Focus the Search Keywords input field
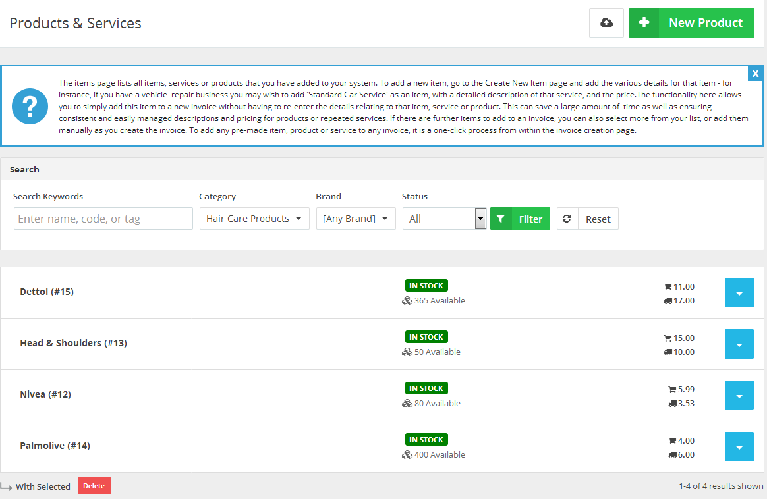This screenshot has height=499, width=767. point(103,219)
